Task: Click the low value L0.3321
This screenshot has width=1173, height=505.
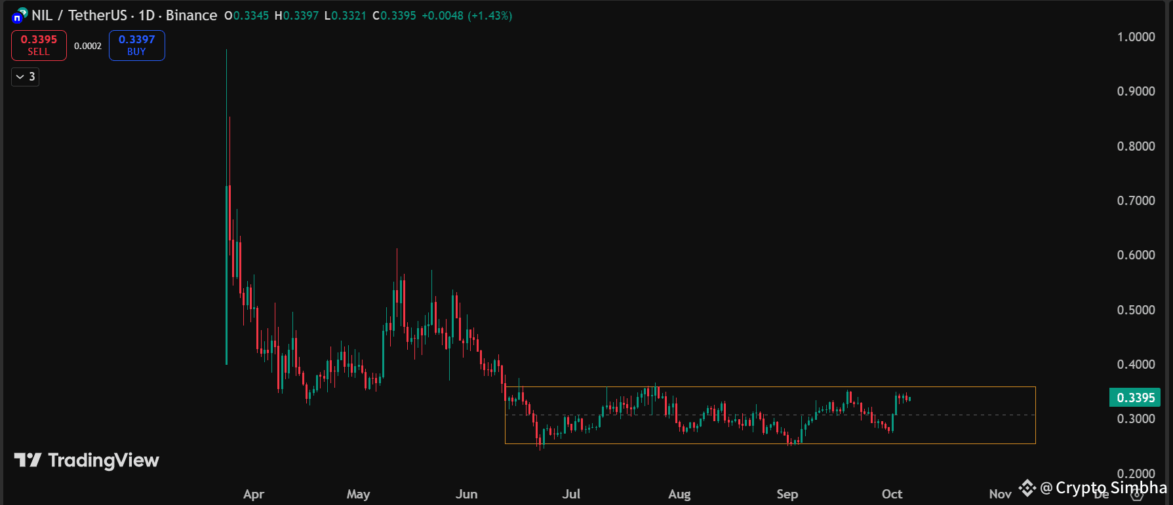Action: pyautogui.click(x=346, y=16)
